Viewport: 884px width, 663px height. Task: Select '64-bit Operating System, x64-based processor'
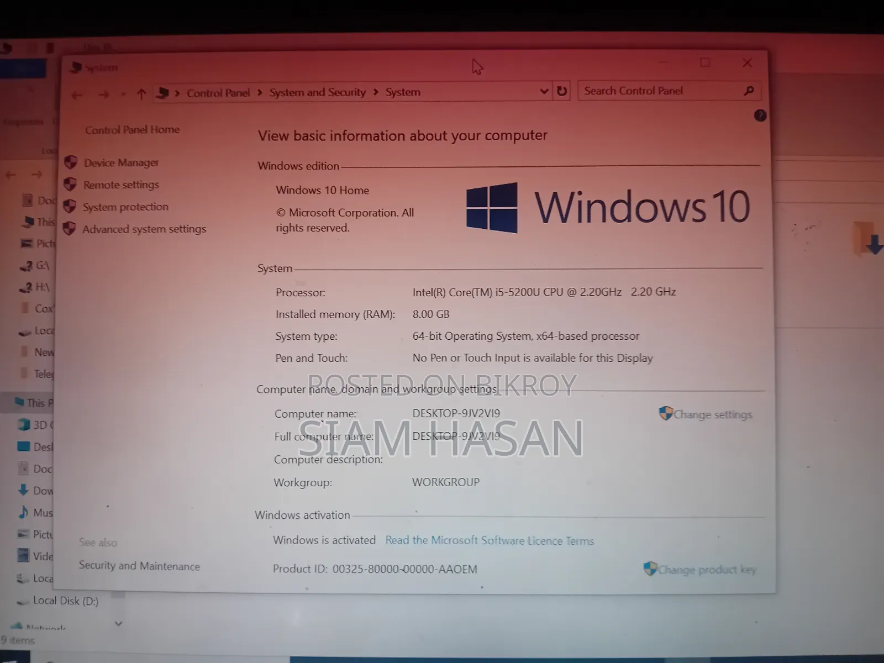click(525, 336)
